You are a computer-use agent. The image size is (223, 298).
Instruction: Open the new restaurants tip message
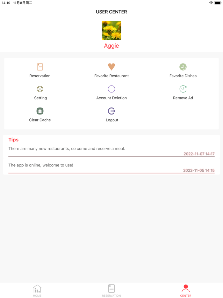(67, 149)
